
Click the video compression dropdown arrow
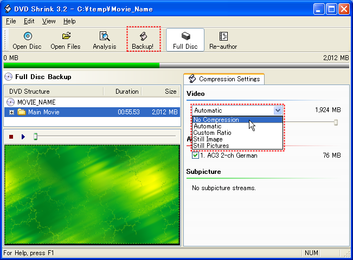tap(278, 110)
